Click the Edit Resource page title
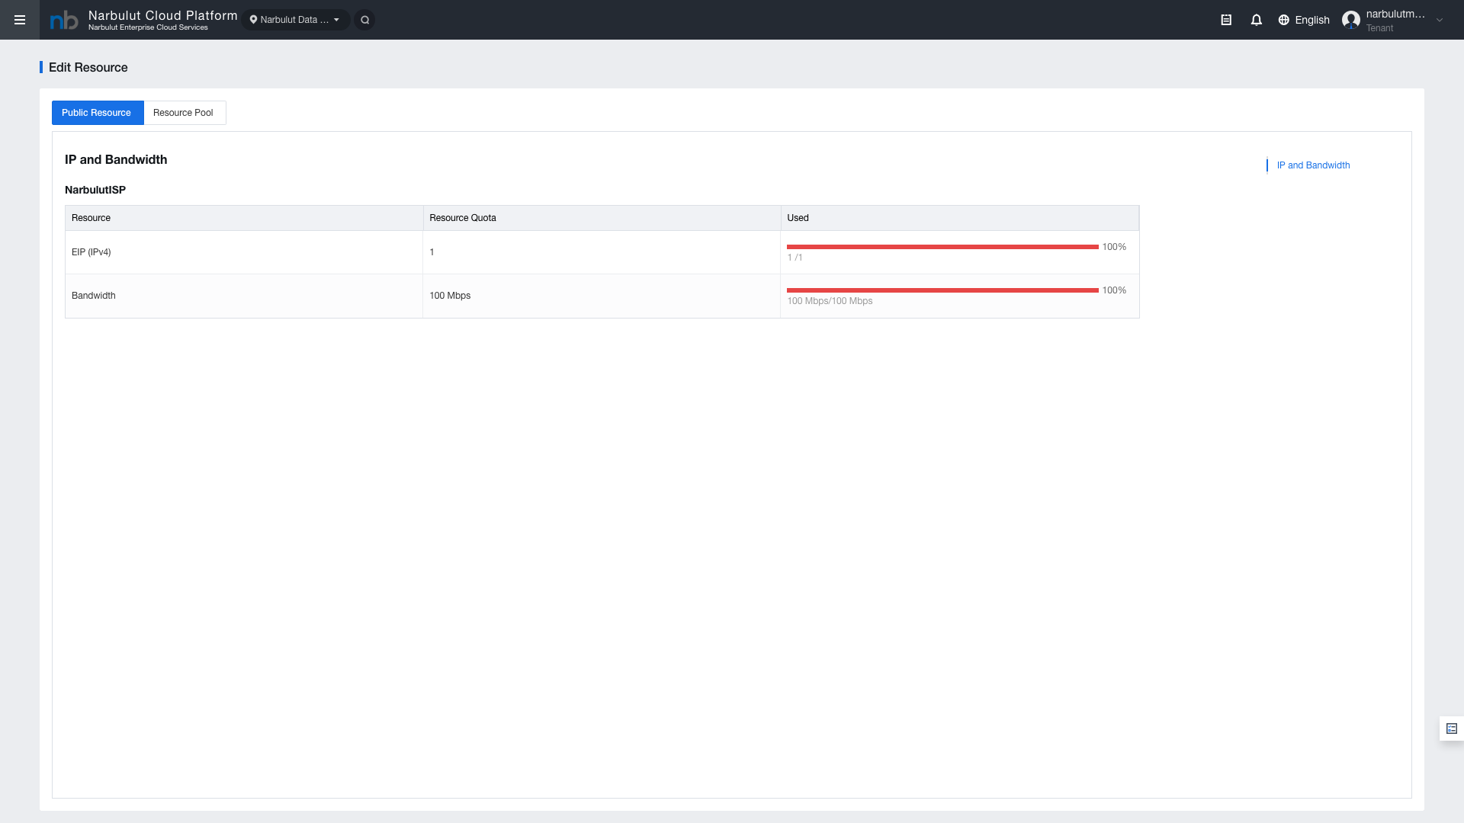Viewport: 1464px width, 823px height. click(x=88, y=67)
